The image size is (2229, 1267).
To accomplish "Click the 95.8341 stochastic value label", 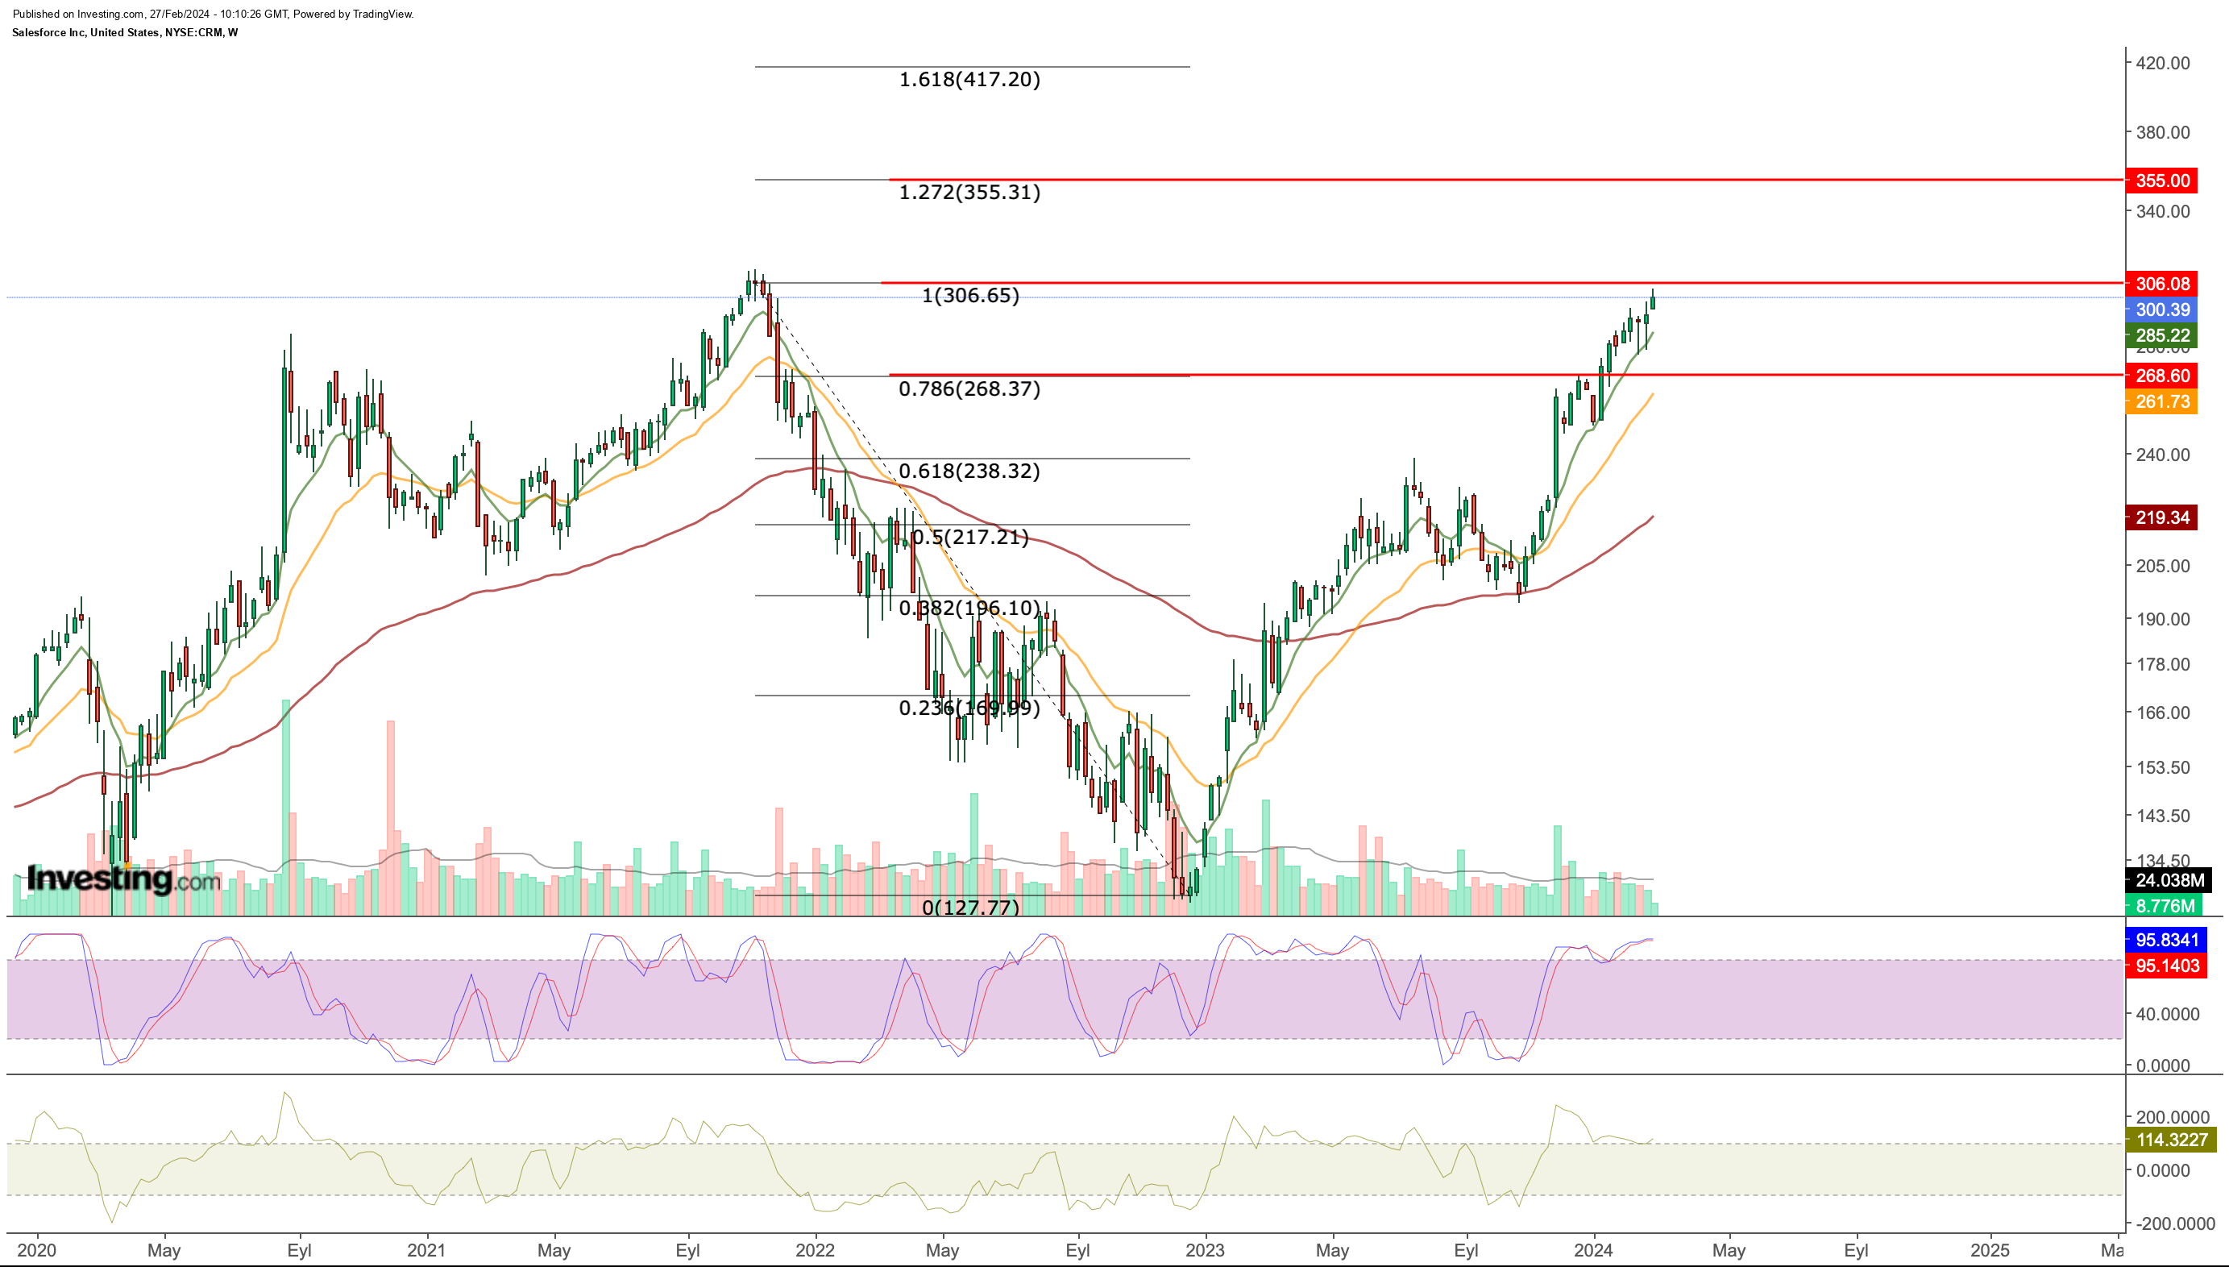I will click(x=2165, y=940).
